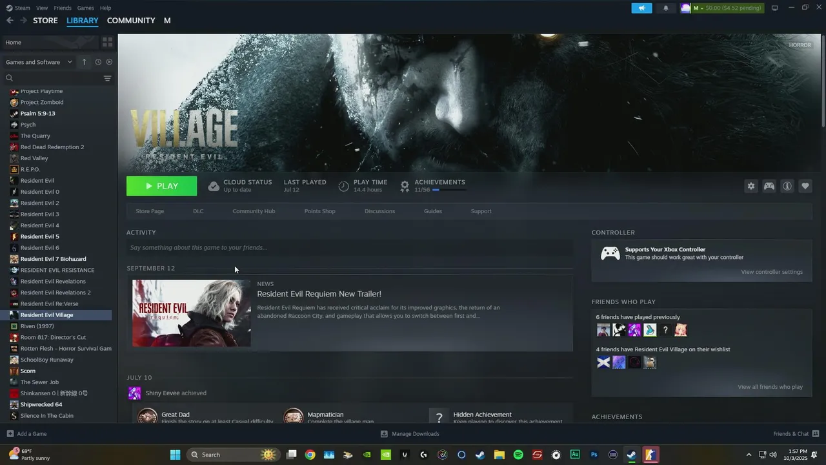Open Adobe Audition from the taskbar

coord(575,455)
